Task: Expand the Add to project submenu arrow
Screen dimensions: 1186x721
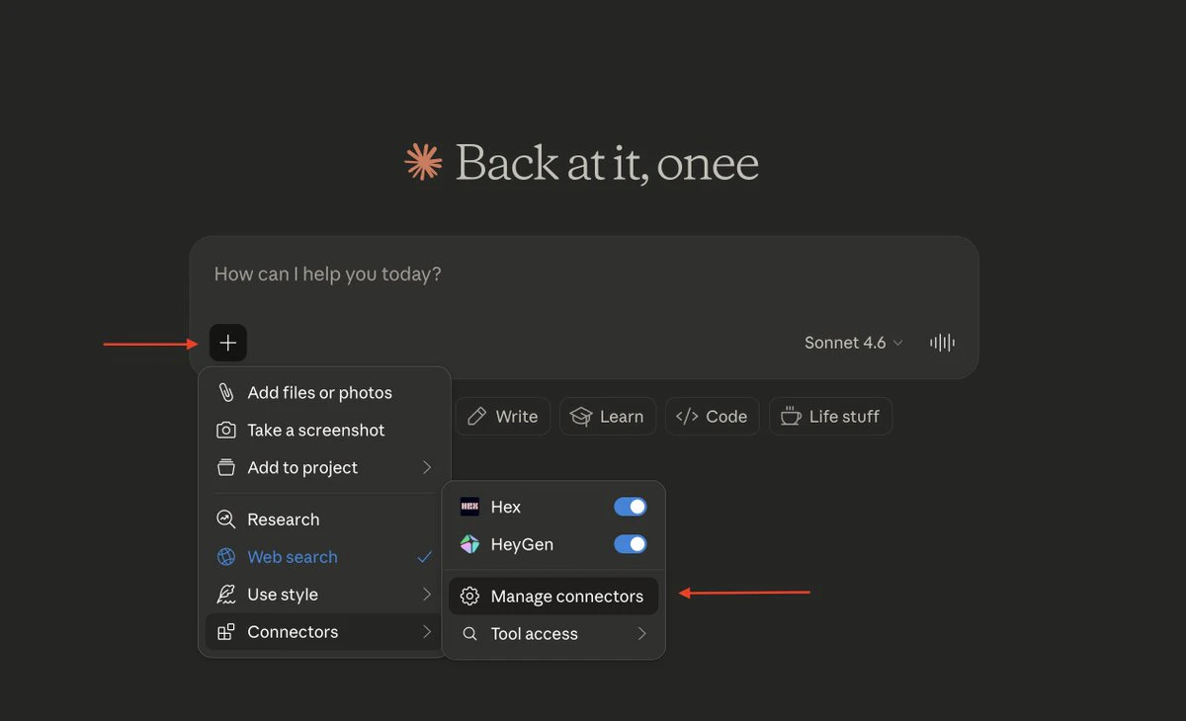Action: 427,467
